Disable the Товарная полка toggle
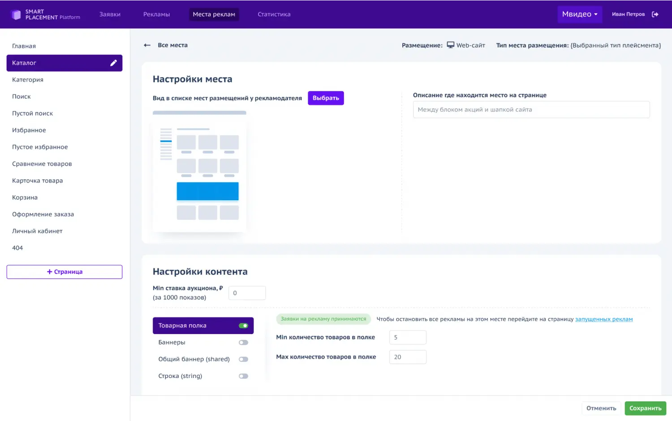 [x=243, y=326]
